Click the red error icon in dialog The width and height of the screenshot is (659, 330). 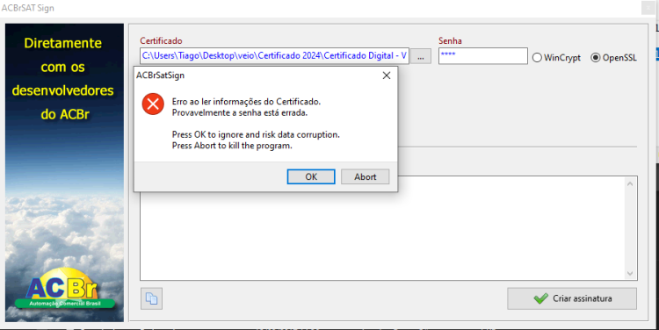(x=153, y=104)
